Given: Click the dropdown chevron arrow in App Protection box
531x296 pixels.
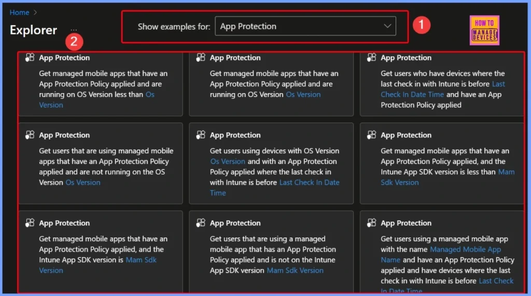Looking at the screenshot, I should (387, 26).
